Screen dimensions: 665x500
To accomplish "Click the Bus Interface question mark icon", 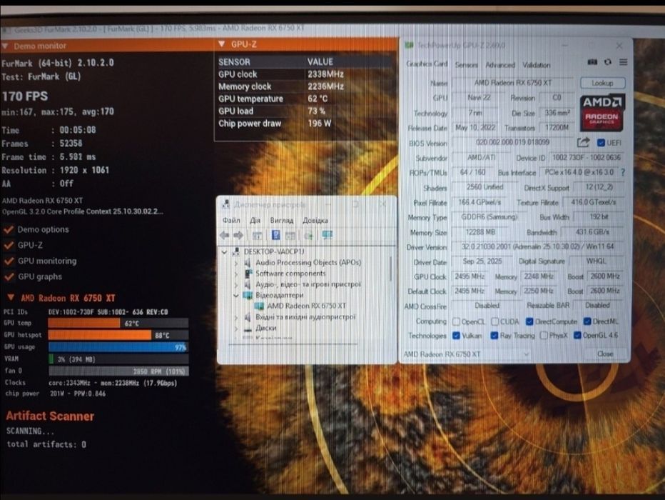I will tap(623, 172).
